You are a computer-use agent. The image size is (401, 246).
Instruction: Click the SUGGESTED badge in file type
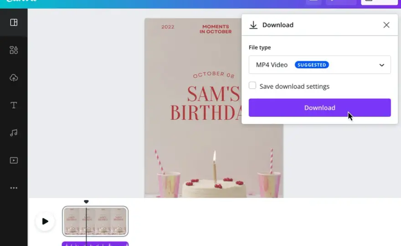312,65
